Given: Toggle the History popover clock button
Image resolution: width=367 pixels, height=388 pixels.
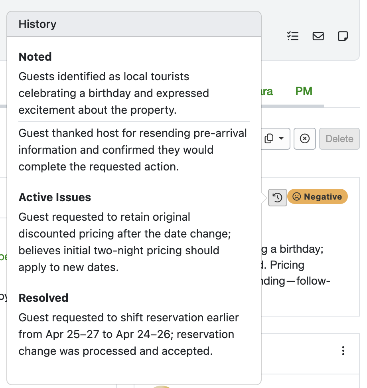Looking at the screenshot, I should point(278,197).
